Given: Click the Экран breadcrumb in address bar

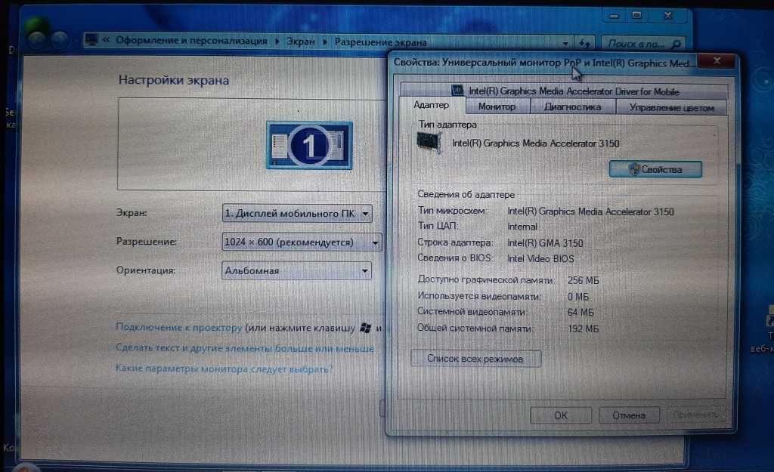Looking at the screenshot, I should click(x=301, y=42).
